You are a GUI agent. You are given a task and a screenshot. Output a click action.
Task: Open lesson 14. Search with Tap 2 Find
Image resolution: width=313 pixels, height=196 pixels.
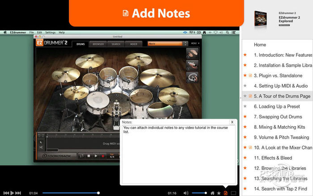point(280,189)
